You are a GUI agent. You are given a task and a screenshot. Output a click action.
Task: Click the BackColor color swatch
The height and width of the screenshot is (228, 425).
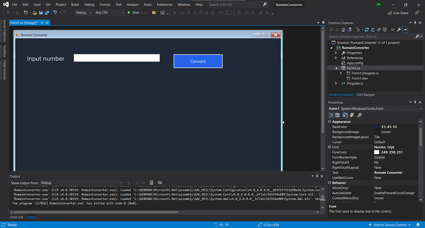tap(377, 127)
